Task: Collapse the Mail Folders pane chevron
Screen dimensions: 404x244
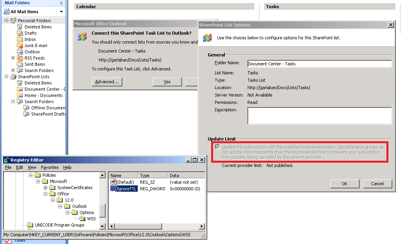Action: tap(61, 3)
